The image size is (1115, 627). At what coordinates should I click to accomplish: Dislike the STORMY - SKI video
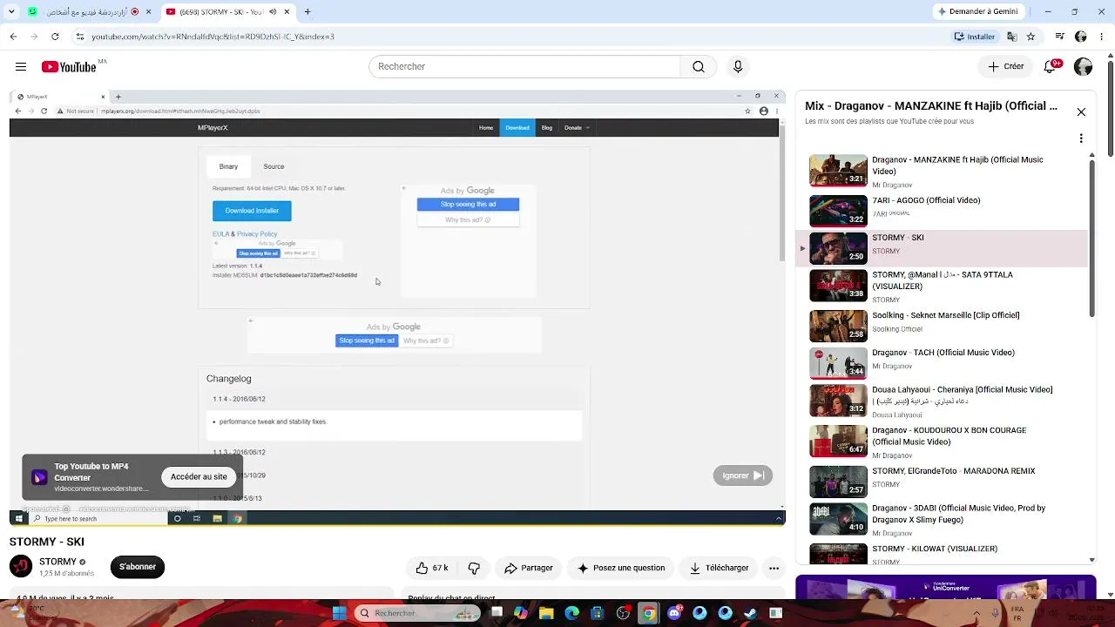[x=474, y=568]
